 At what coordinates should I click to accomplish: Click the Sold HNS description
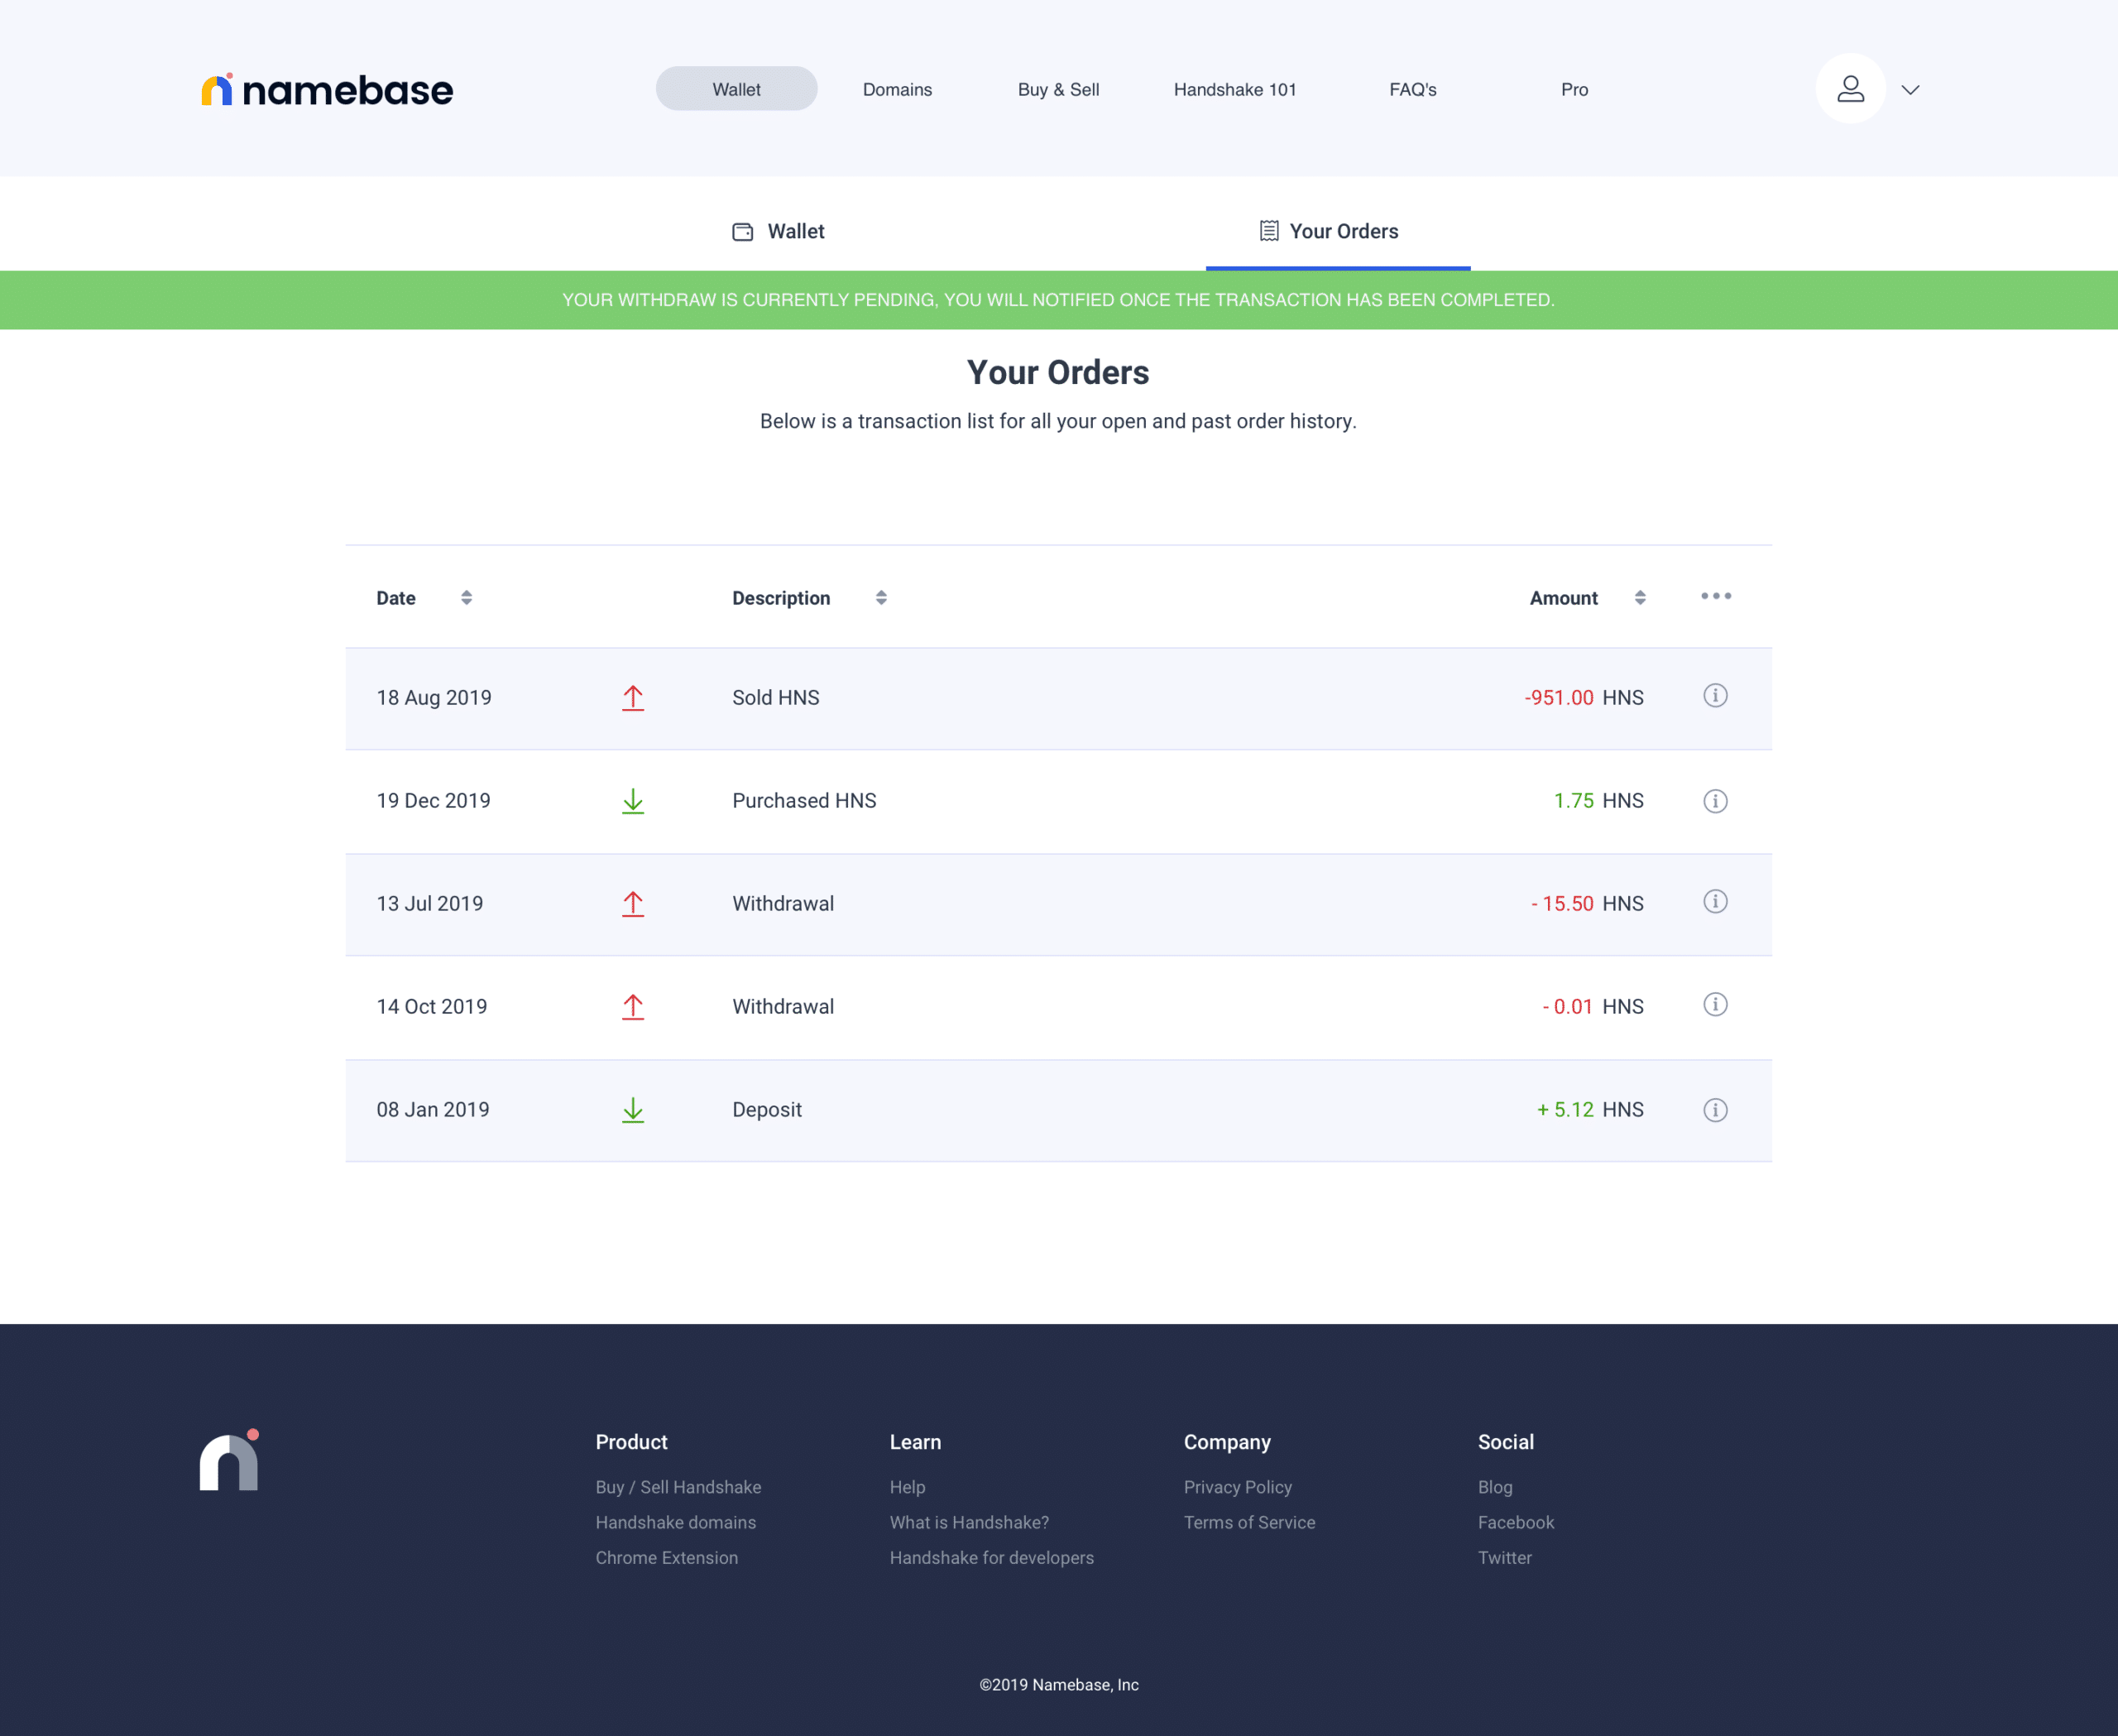775,698
